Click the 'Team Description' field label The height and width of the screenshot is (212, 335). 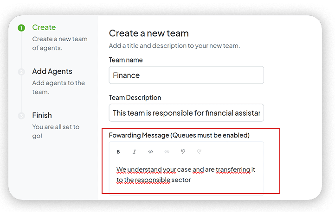pos(135,98)
